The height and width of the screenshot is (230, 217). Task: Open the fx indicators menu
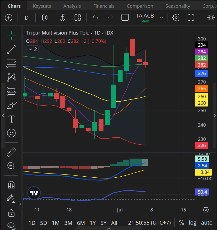click(x=63, y=18)
